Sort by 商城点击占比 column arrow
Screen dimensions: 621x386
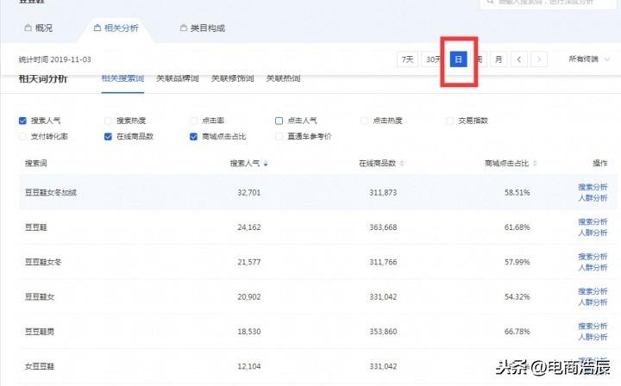535,164
